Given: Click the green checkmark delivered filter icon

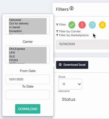Looking at the screenshot, I should (72, 25).
